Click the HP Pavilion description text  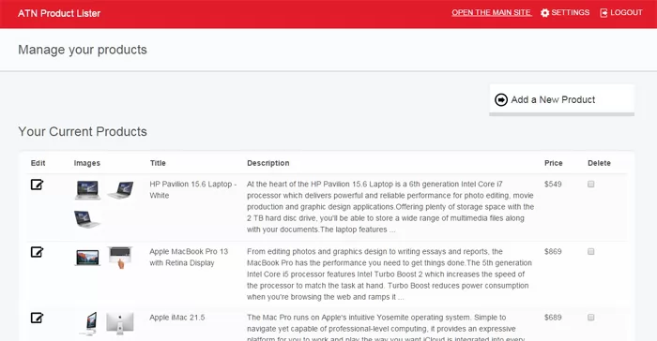click(x=390, y=207)
